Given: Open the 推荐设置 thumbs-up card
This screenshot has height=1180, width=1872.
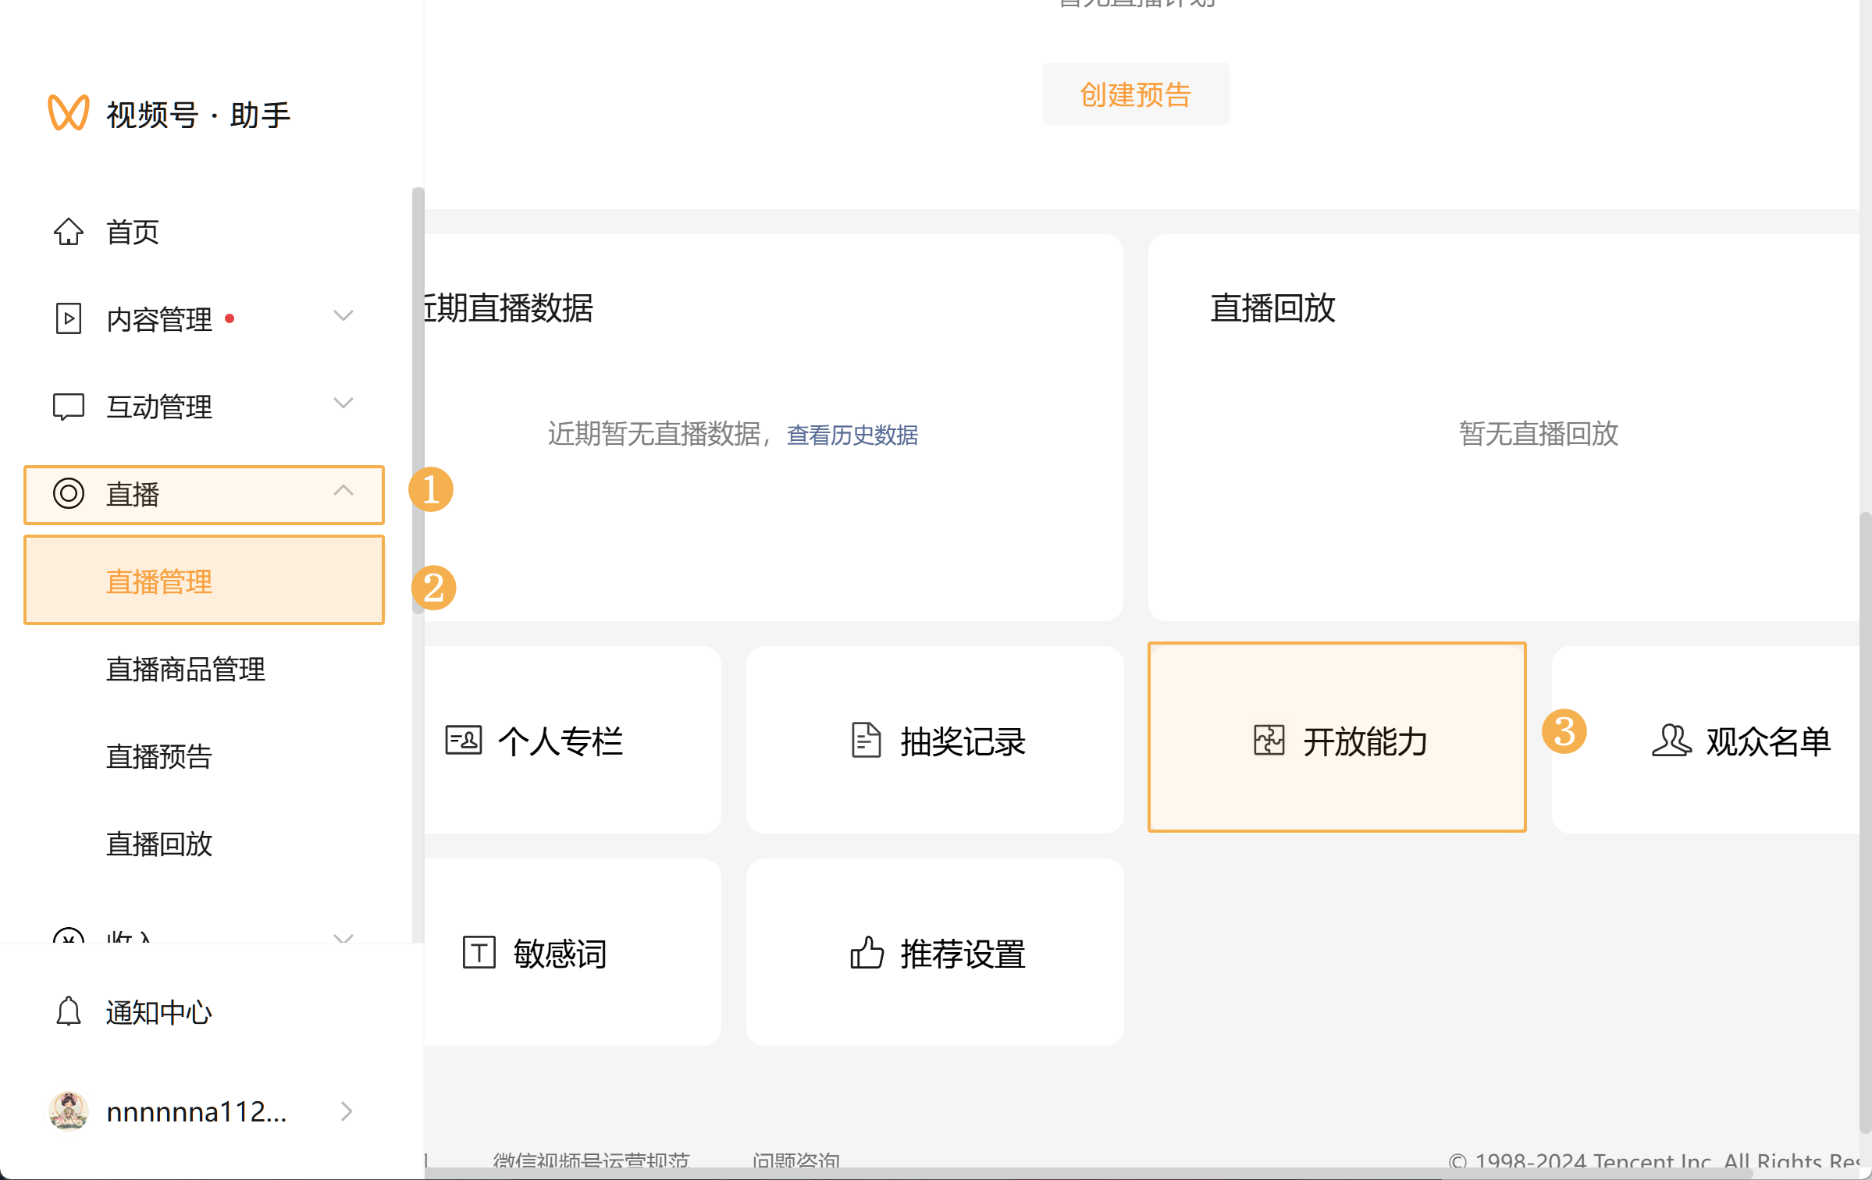Looking at the screenshot, I should click(935, 953).
